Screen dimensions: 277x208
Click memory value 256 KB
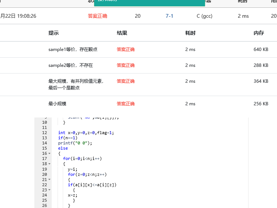click(x=261, y=103)
